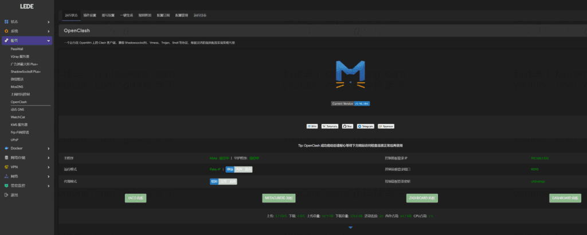Viewport: 587px width, 235px height.
Task: Expand the 网络 sidebar chevron
Action: [x=49, y=176]
